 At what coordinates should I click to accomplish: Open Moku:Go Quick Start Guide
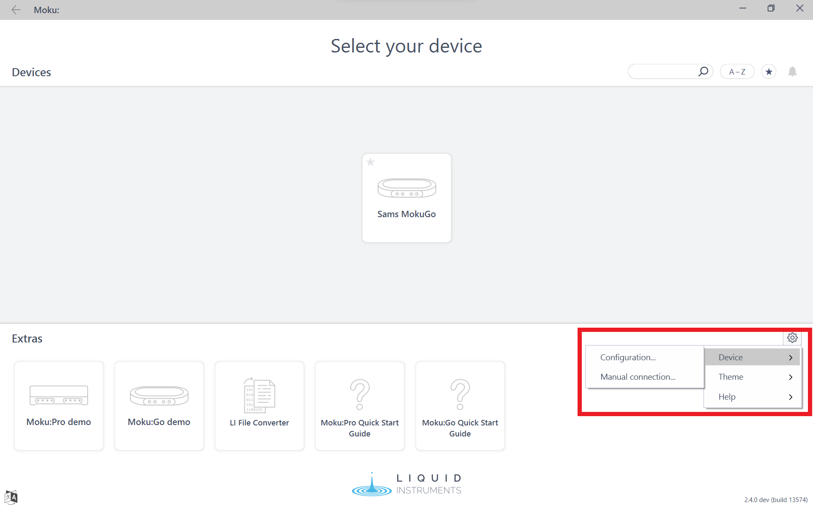(460, 406)
